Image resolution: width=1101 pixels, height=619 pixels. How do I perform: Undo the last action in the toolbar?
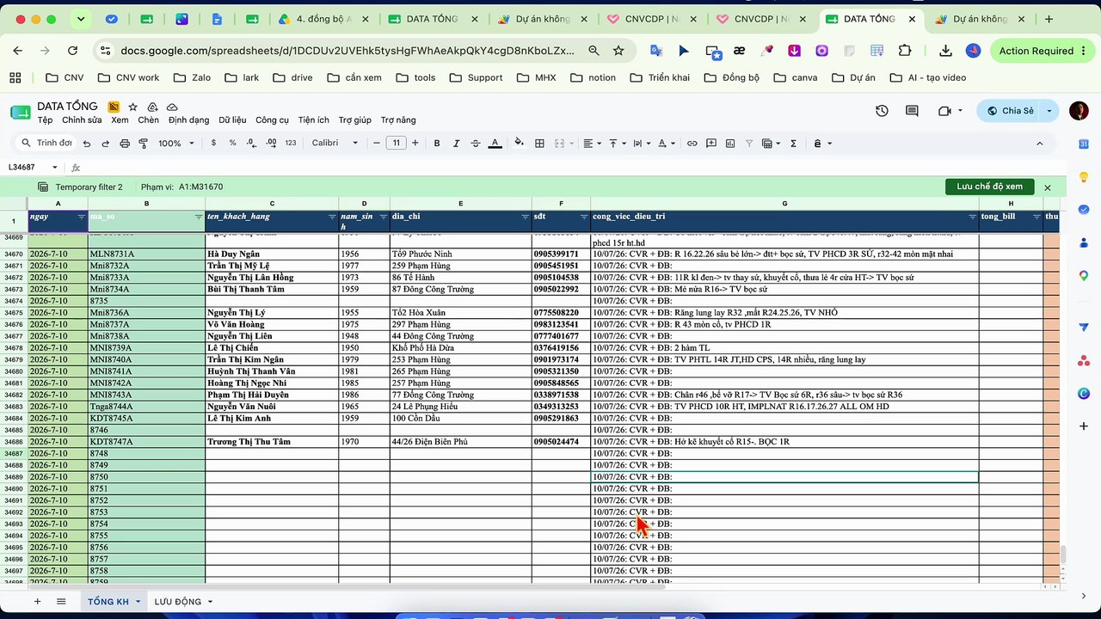(87, 144)
